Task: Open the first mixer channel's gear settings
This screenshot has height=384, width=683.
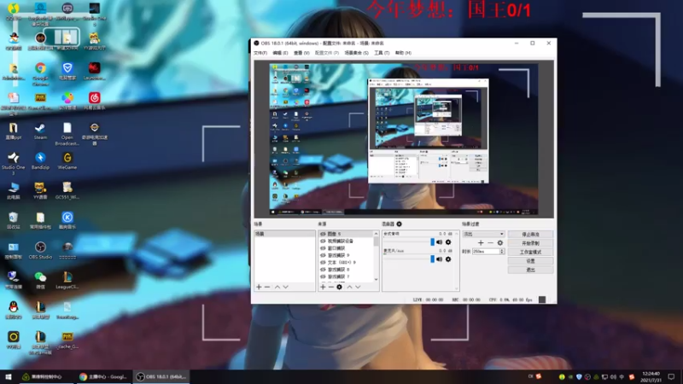Action: pyautogui.click(x=448, y=242)
